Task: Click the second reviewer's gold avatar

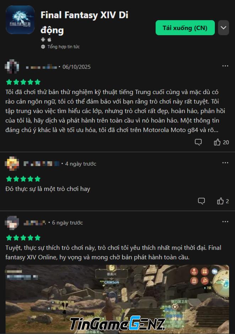Action: [x=12, y=163]
